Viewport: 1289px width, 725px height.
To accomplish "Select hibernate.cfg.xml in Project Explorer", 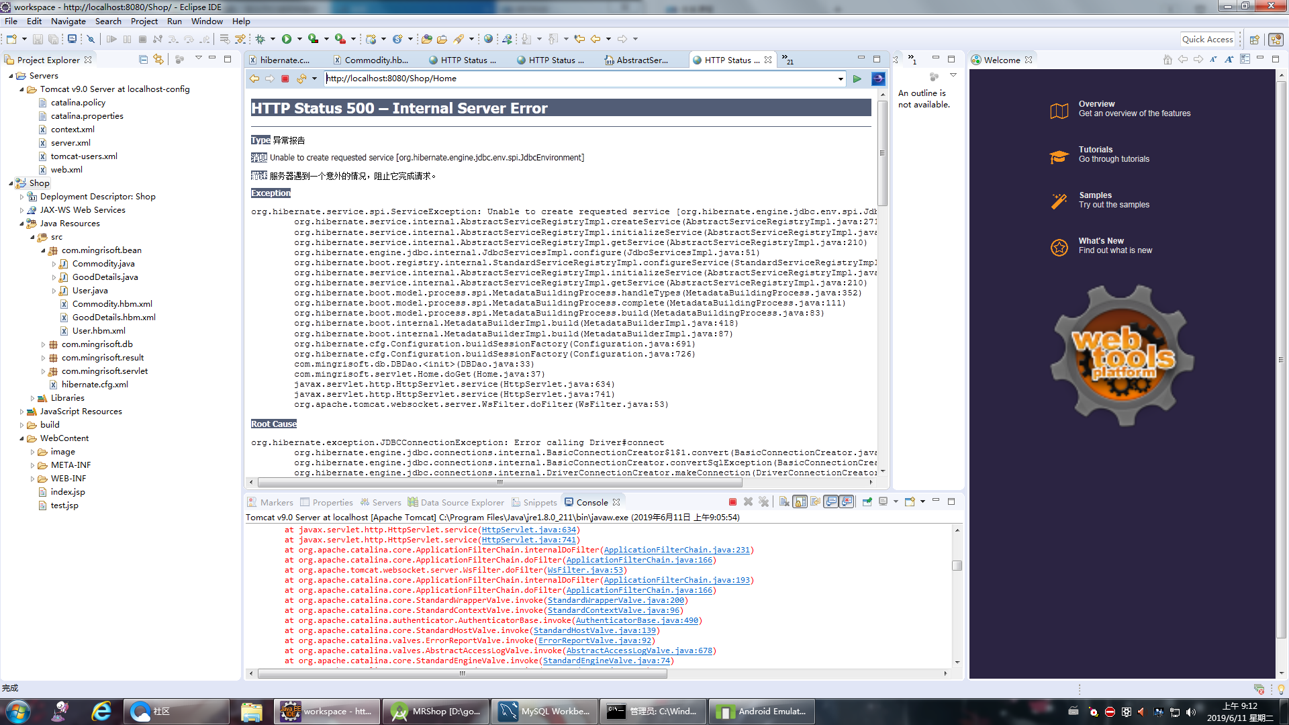I will point(95,385).
